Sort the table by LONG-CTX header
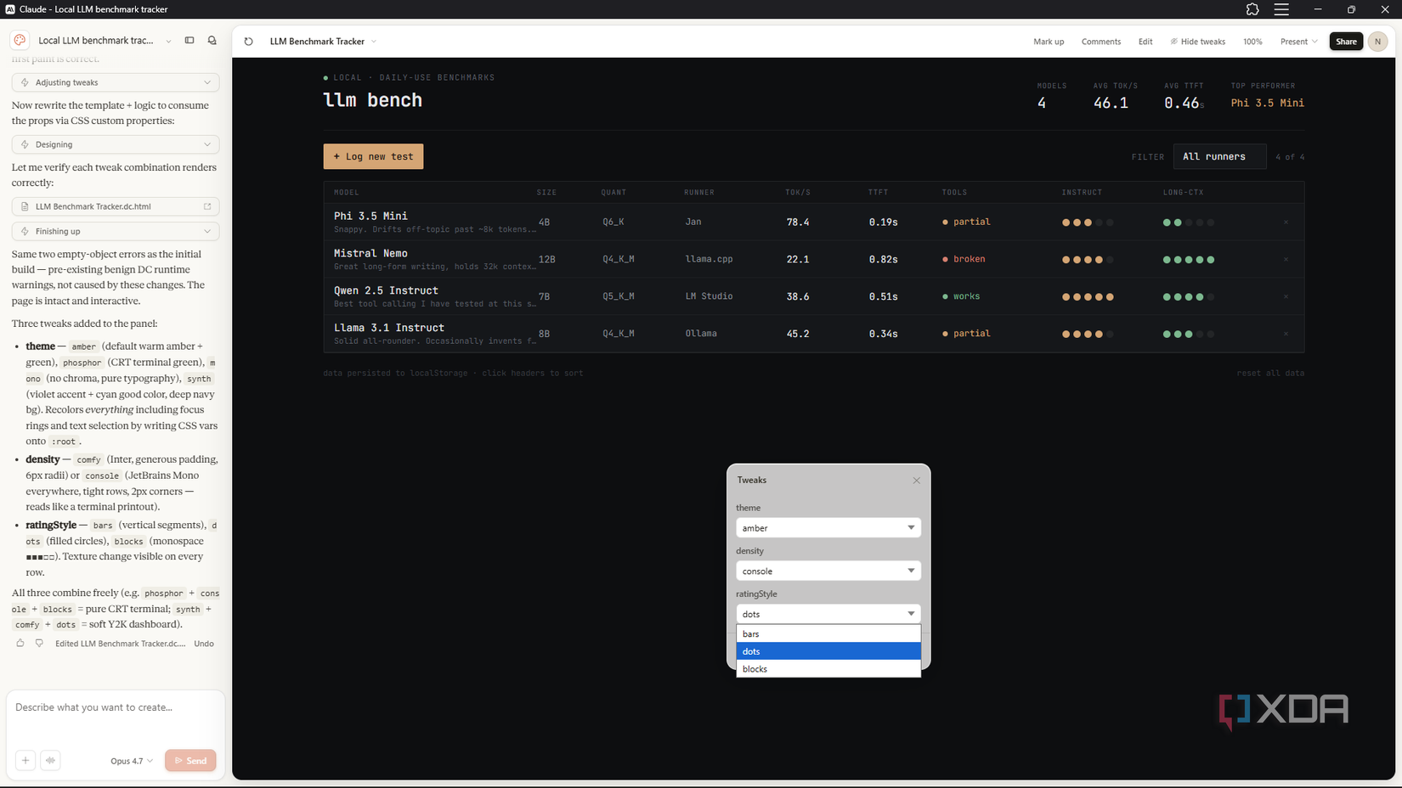1402x788 pixels. (1184, 193)
